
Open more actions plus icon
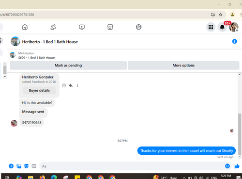click(x=11, y=166)
